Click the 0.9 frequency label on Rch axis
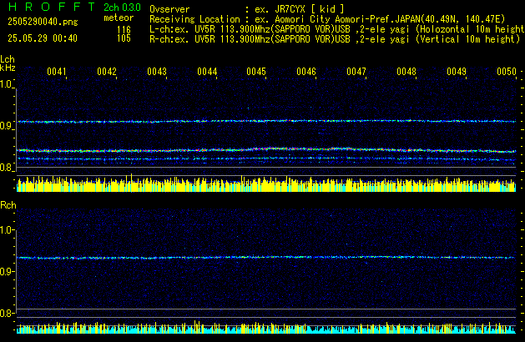The width and height of the screenshot is (525, 342). [x=7, y=271]
